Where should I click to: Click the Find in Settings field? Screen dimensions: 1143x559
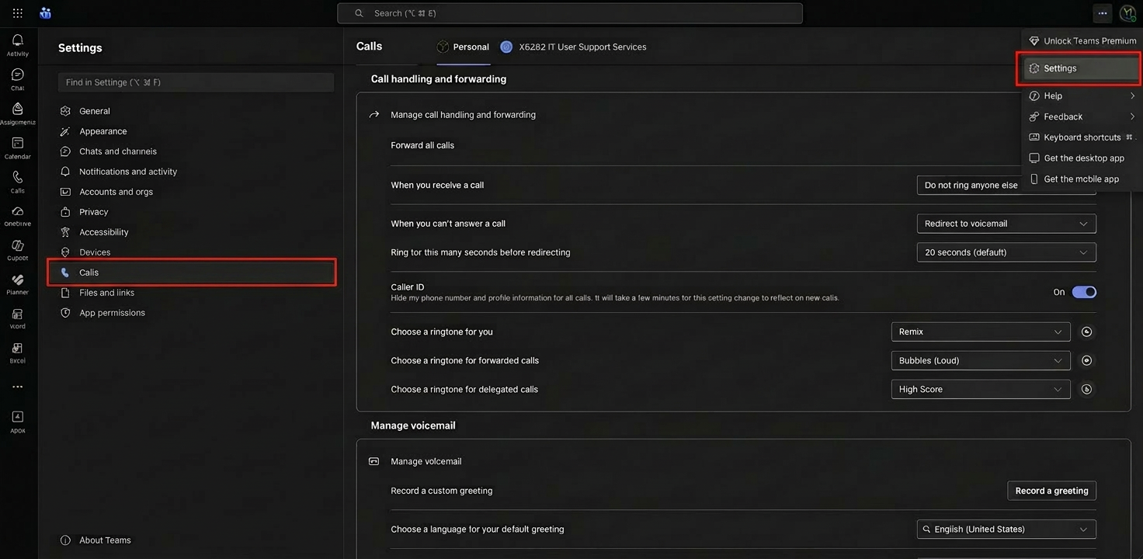196,82
